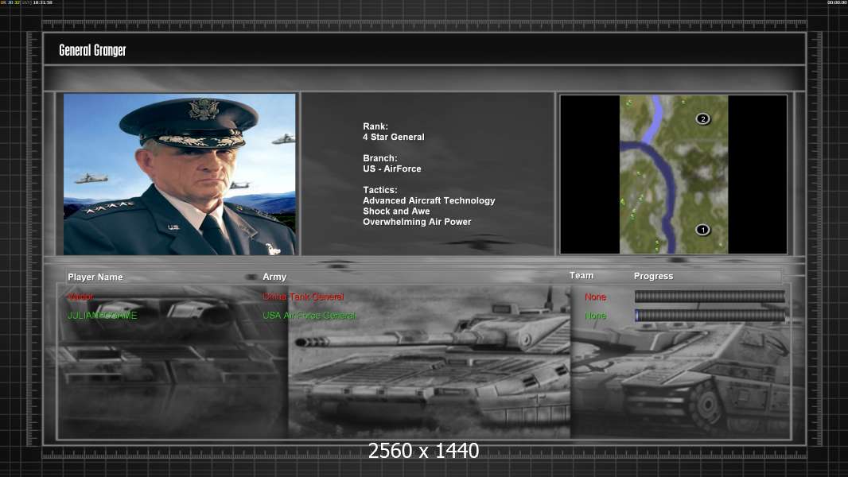Select start position marker 1 on map
The image size is (848, 477).
[702, 230]
